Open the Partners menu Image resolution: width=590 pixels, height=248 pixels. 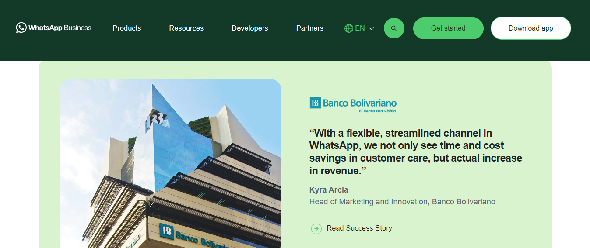310,28
